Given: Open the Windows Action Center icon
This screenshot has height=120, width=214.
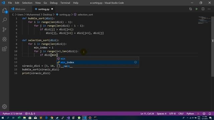Looking at the screenshot, I should 210,118.
